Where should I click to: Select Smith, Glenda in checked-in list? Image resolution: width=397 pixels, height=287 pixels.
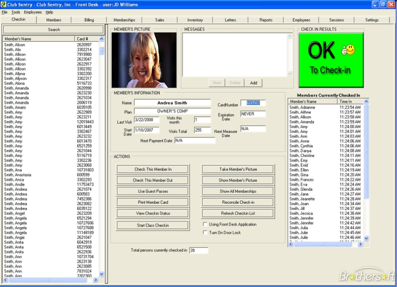(x=326, y=189)
